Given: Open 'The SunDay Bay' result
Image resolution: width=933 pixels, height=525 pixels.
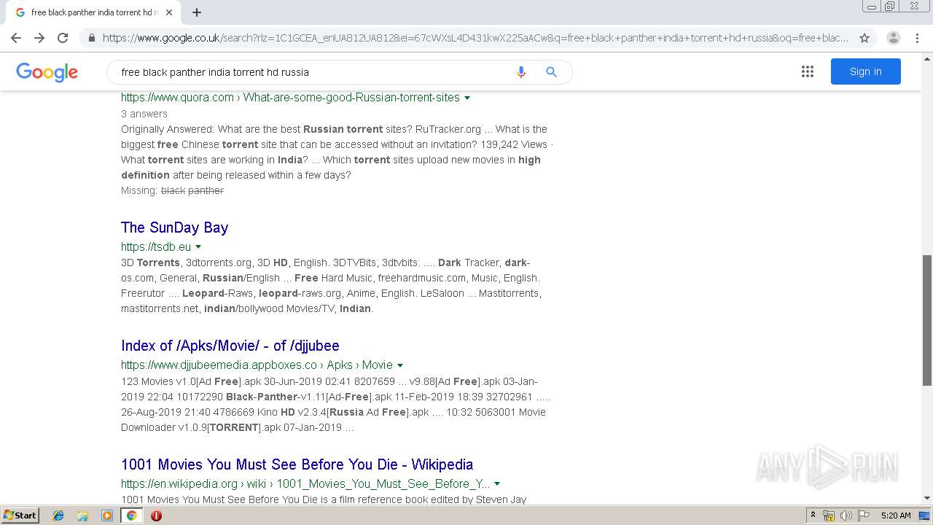Looking at the screenshot, I should [174, 227].
